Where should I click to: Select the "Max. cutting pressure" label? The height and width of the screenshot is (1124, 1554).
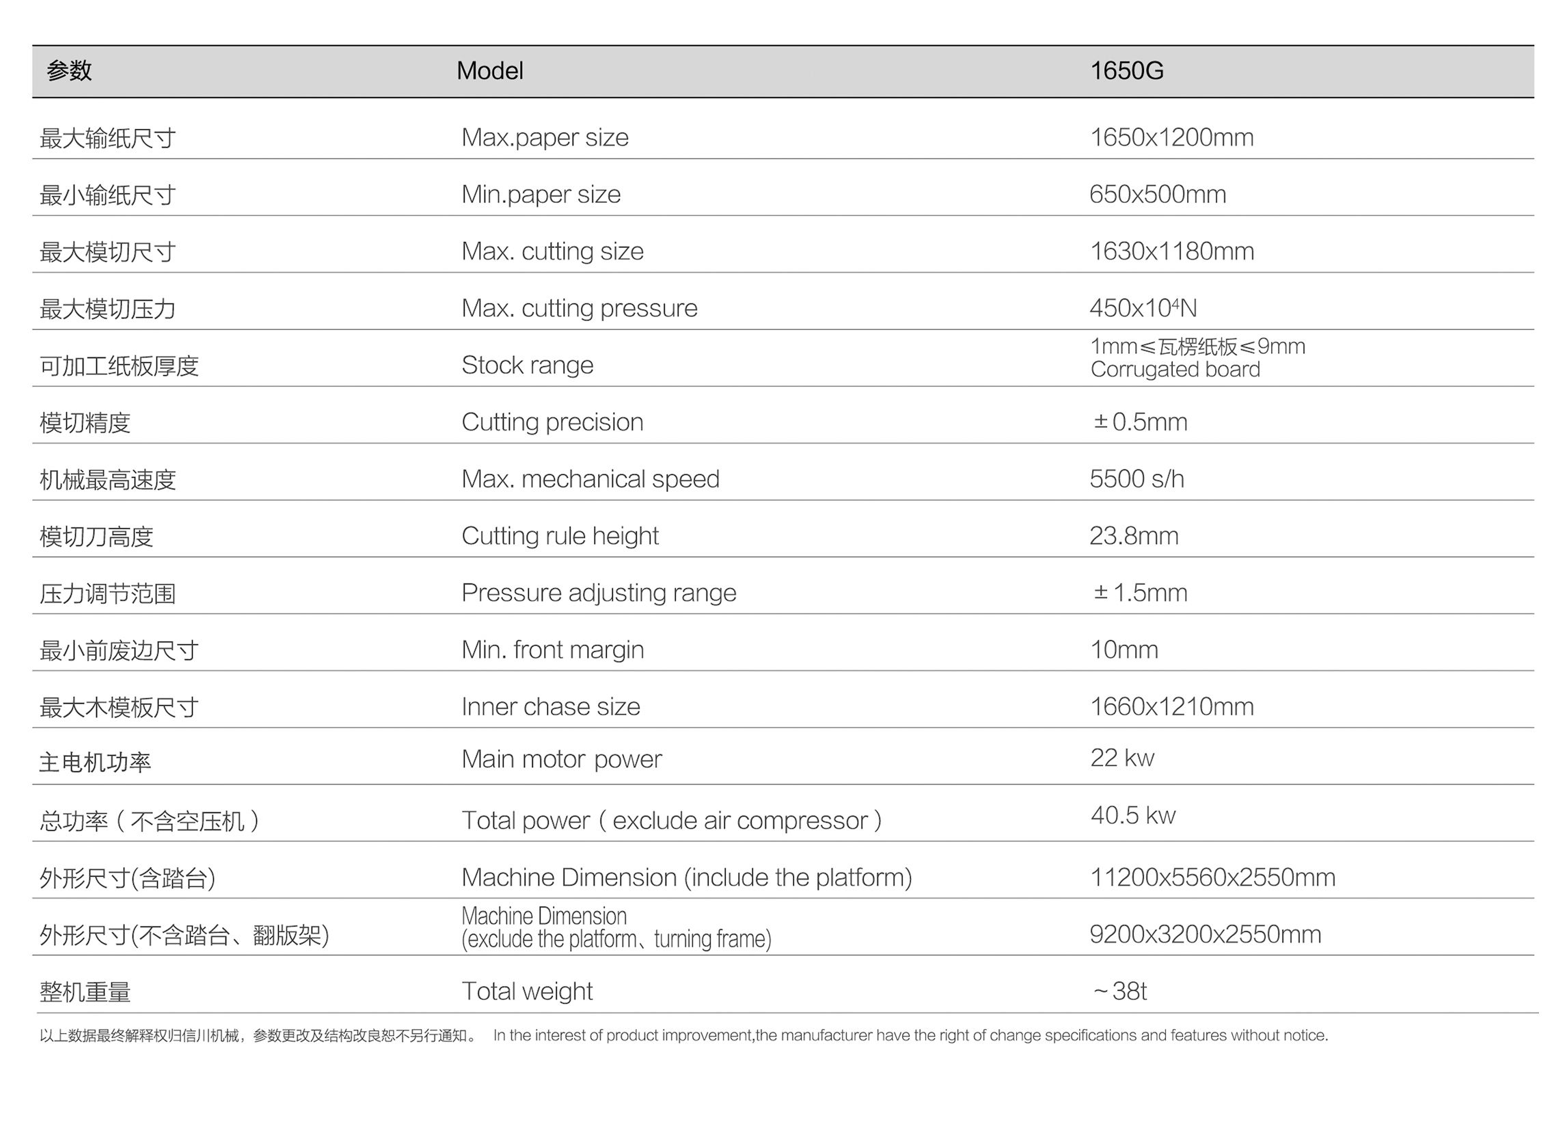[579, 308]
